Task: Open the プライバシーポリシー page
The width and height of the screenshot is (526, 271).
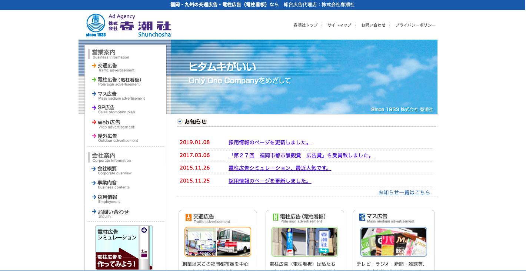Action: coord(415,25)
